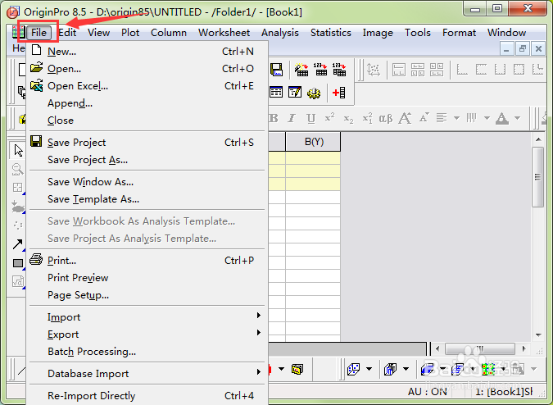Click the Save Template disk icon in toolbar
Image resolution: width=553 pixels, height=405 pixels.
click(276, 70)
